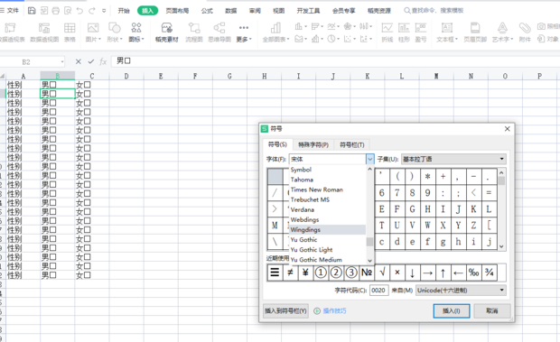
Task: Click the font list scroll down arrow
Action: tap(370, 261)
